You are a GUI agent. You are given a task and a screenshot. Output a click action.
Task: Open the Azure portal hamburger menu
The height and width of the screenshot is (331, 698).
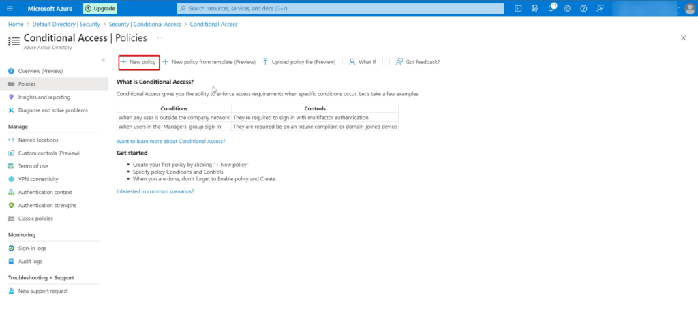point(10,8)
